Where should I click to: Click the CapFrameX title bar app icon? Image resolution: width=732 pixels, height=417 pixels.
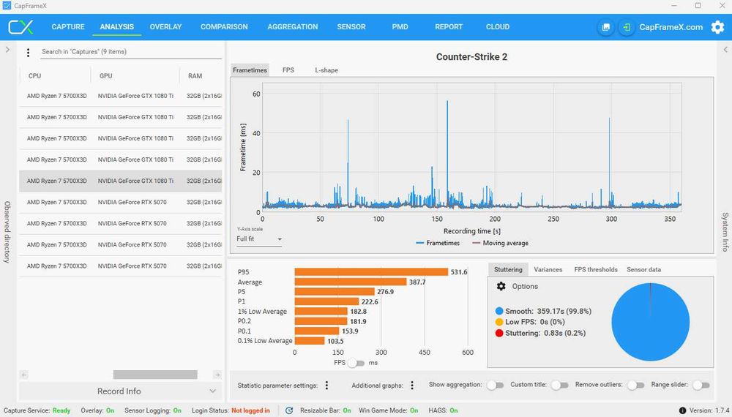[x=7, y=6]
